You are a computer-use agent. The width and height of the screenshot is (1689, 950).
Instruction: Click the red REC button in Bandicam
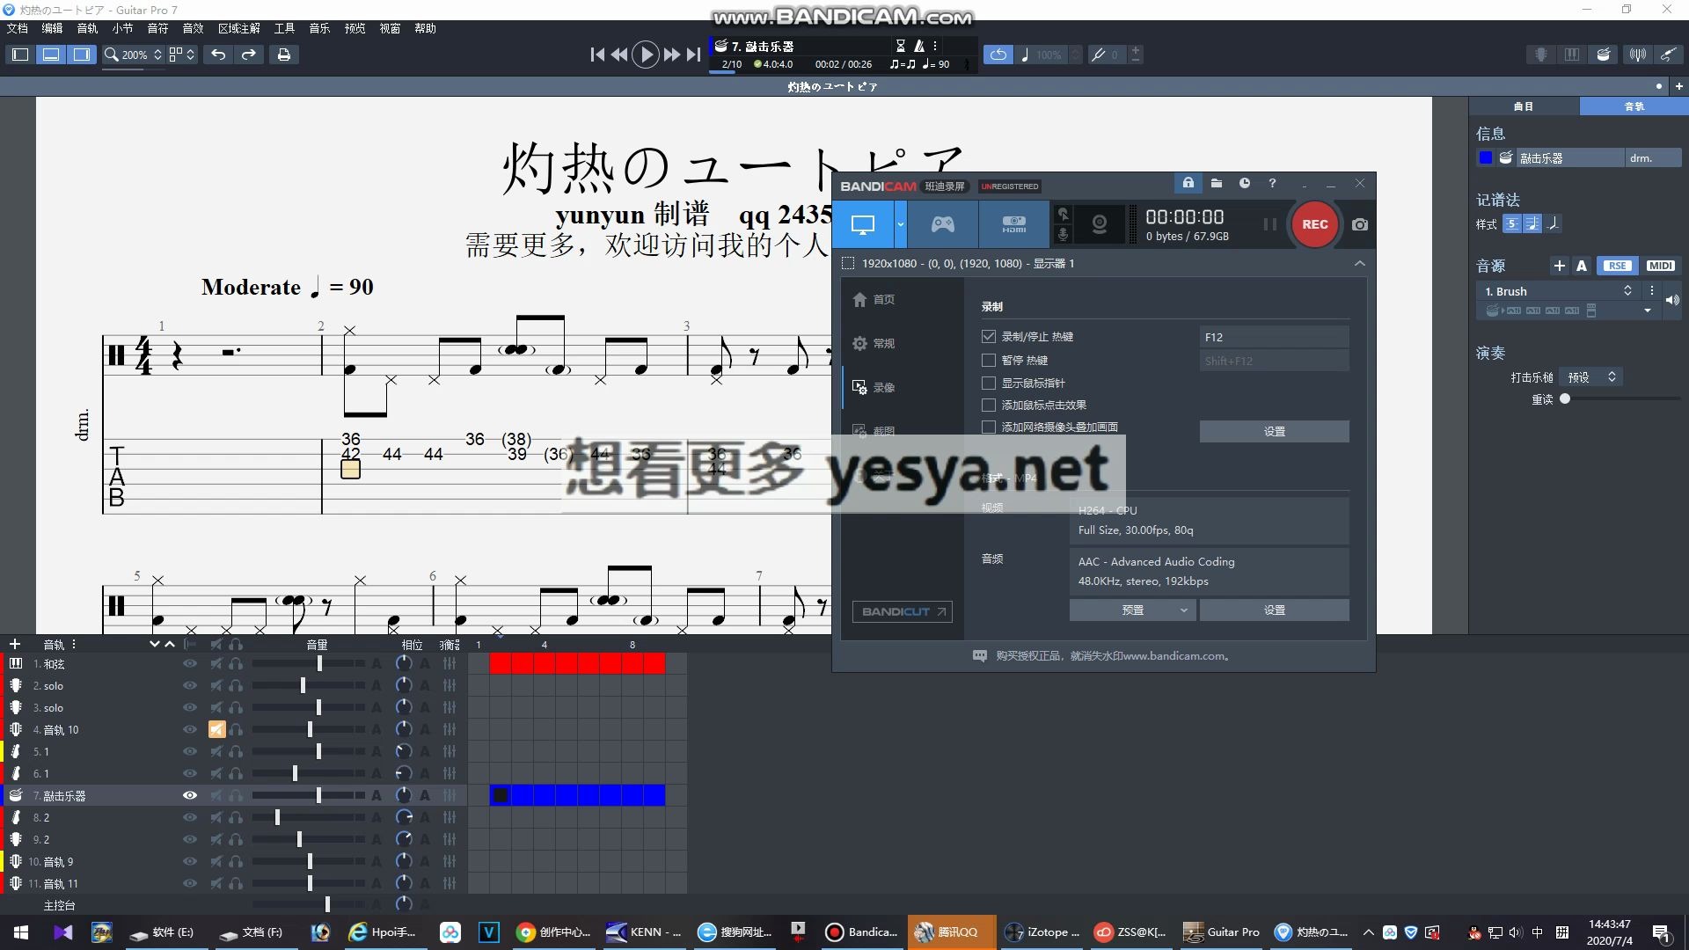(1314, 224)
